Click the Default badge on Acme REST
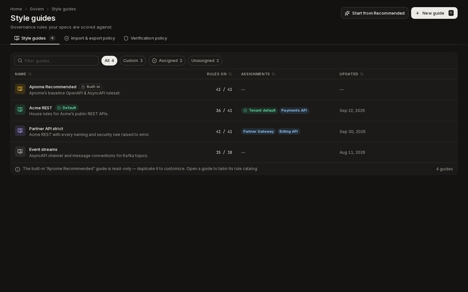Viewport: 468px width, 292px height. tap(67, 108)
